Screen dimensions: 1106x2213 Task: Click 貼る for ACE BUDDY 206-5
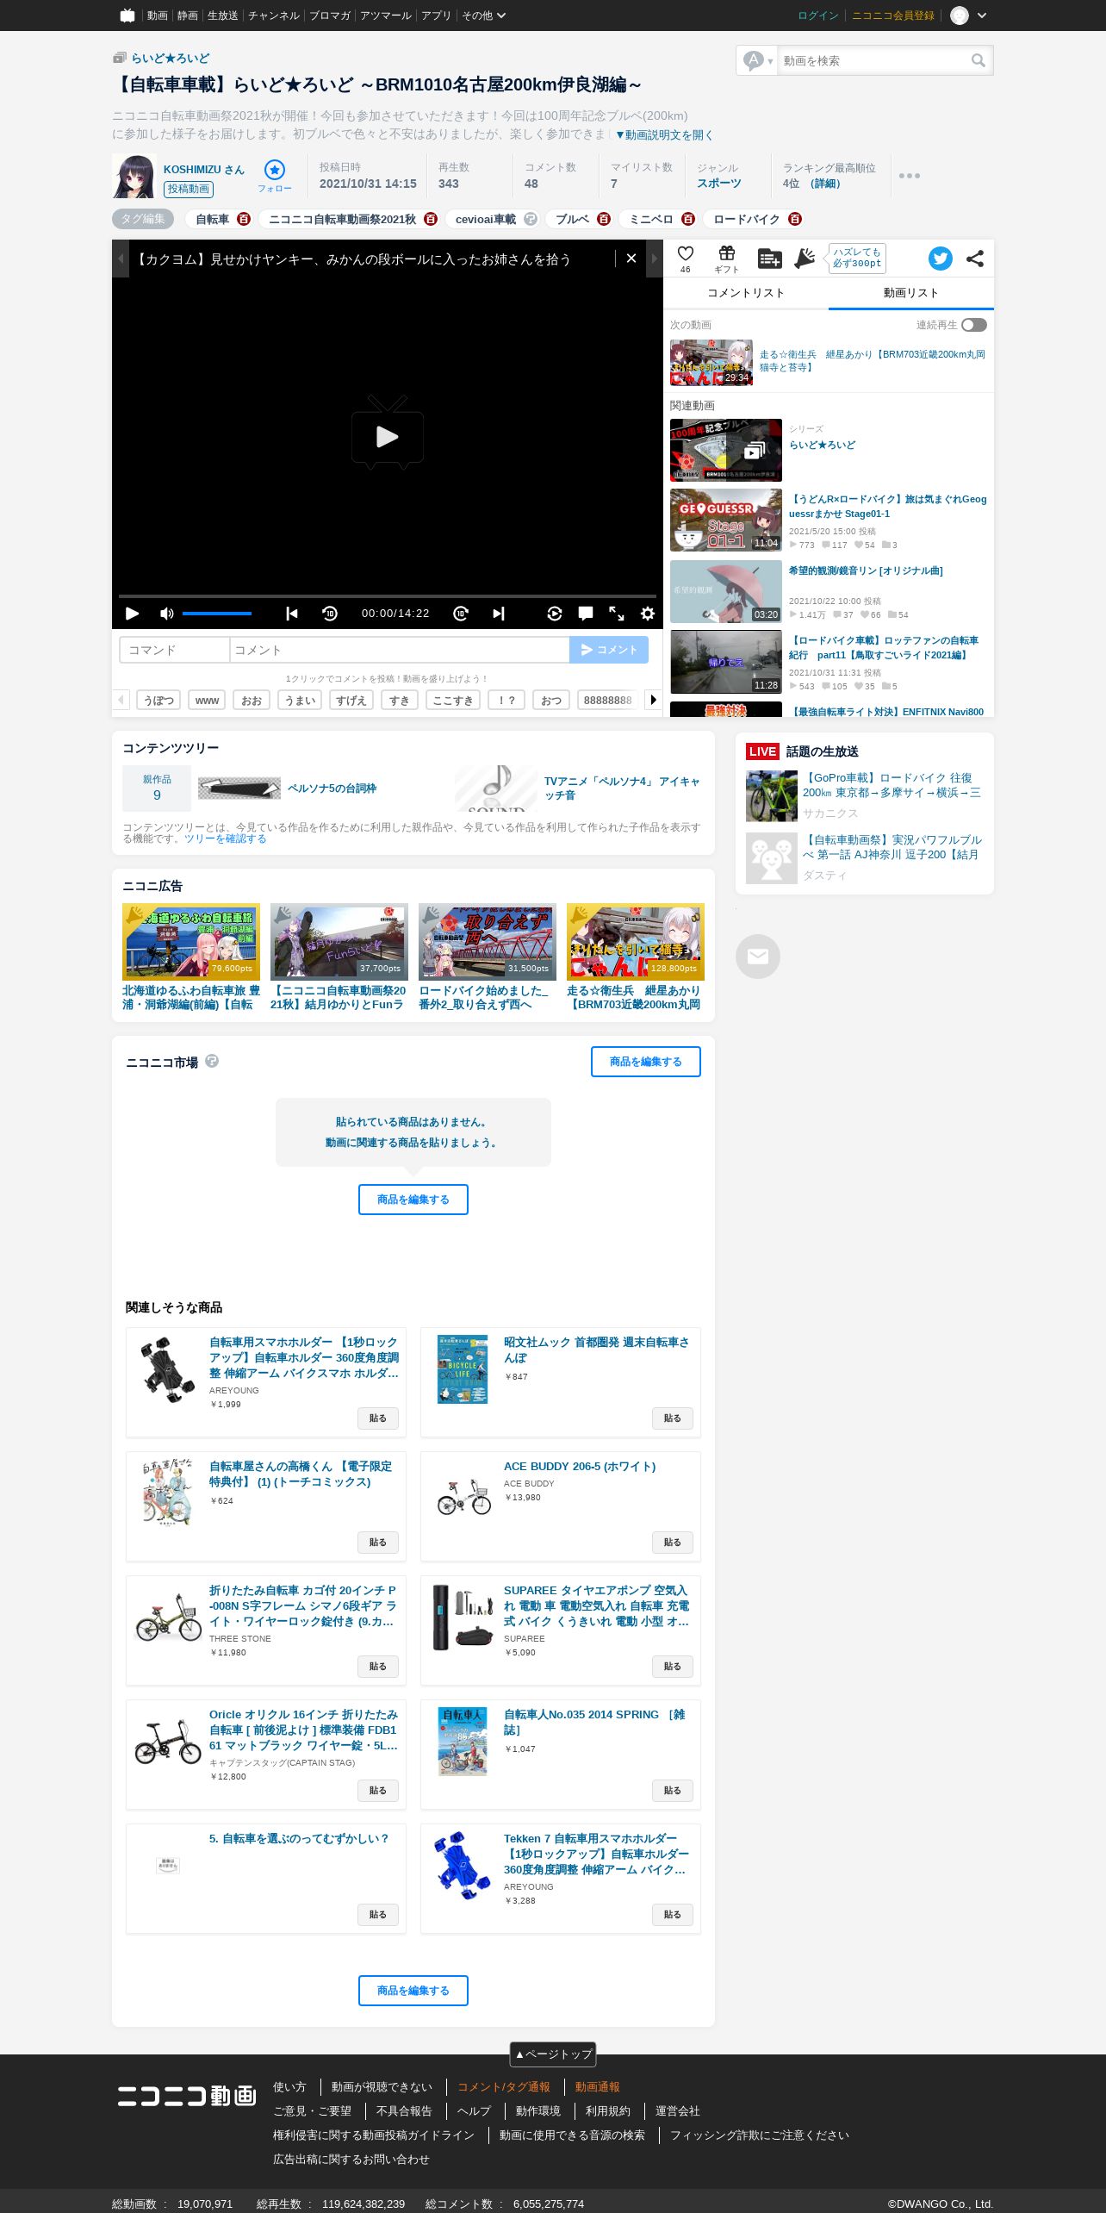coord(673,1542)
